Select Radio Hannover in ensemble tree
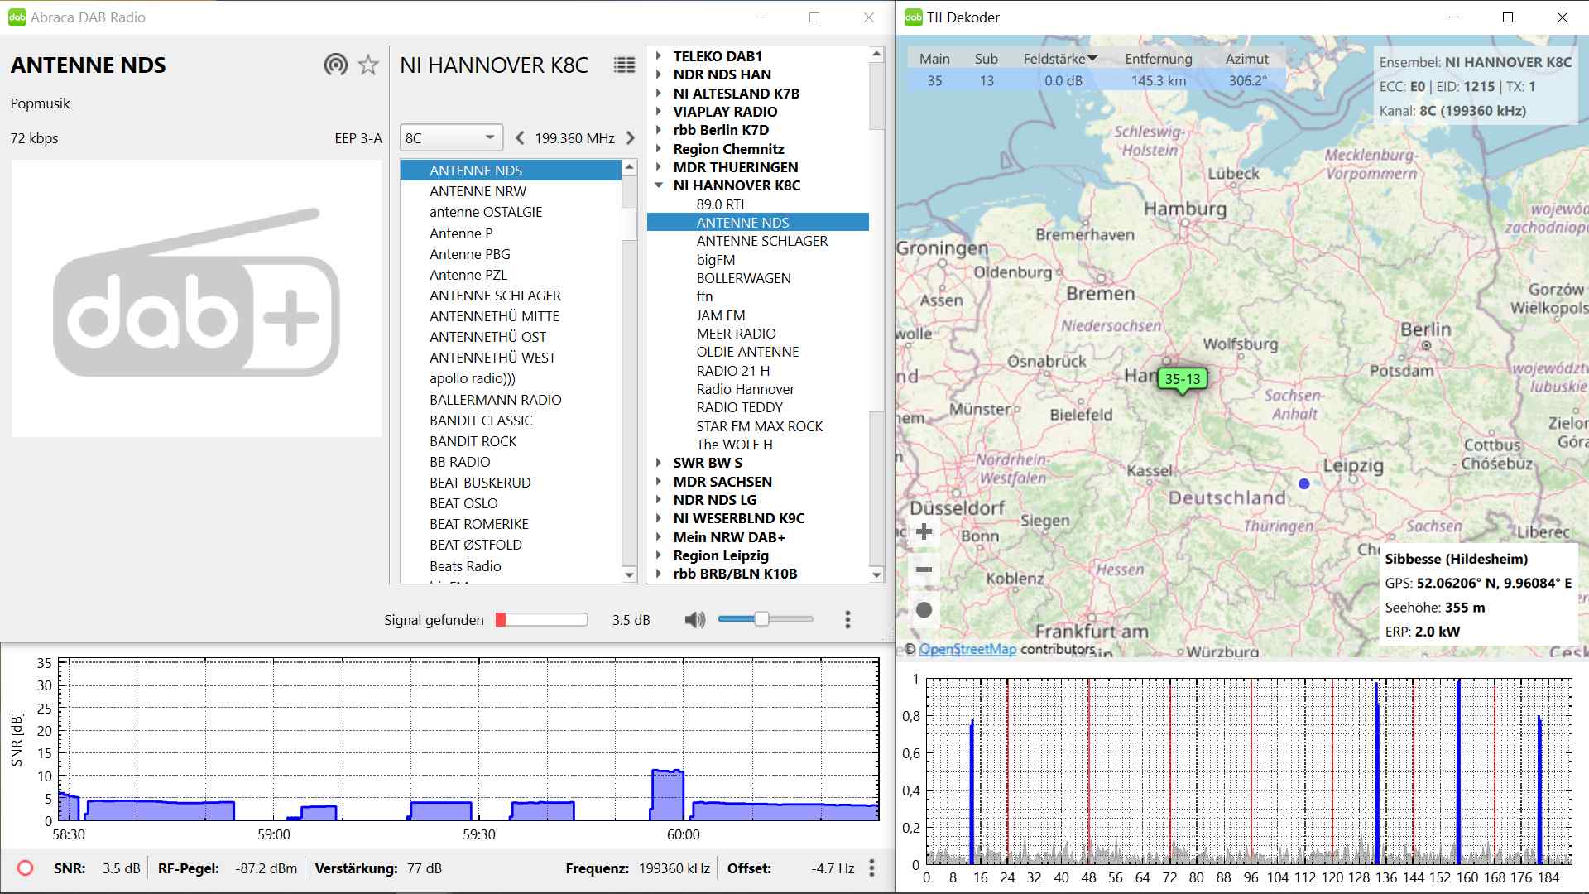This screenshot has height=894, width=1589. coord(745,389)
